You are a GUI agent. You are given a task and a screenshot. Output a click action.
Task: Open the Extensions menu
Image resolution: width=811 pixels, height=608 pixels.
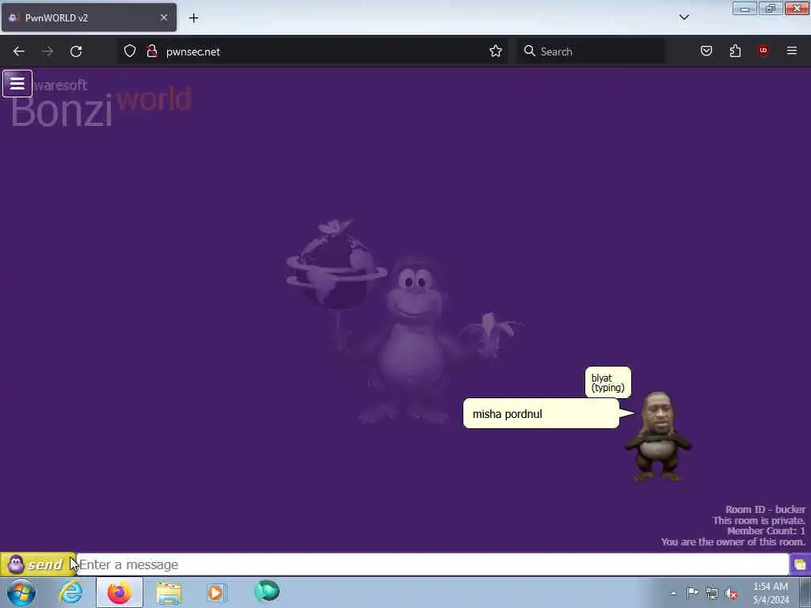pos(735,51)
